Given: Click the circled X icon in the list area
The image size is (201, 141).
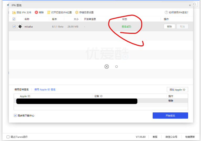Looking at the screenshot, I should click(107, 67).
